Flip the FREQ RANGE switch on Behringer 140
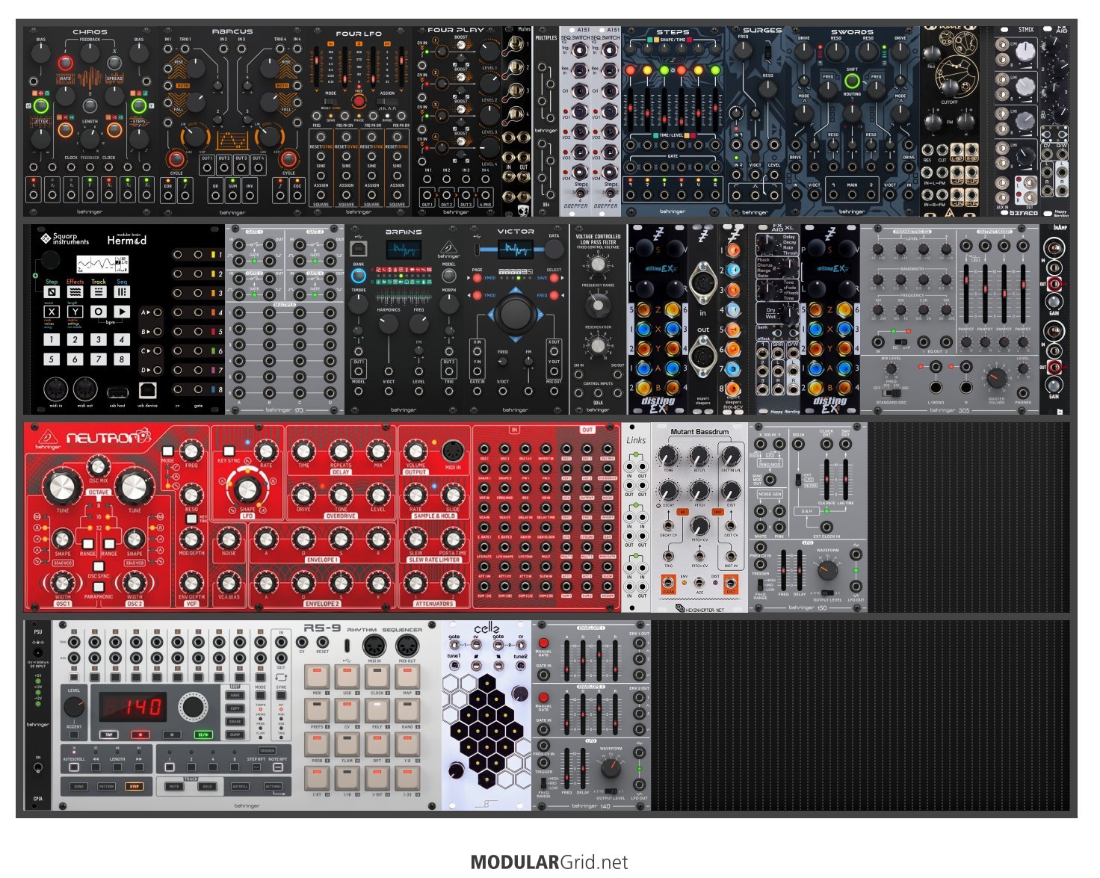This screenshot has width=1100, height=878. [543, 782]
